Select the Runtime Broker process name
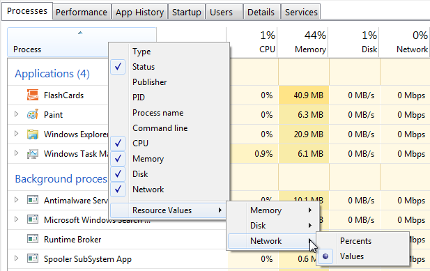 click(x=72, y=240)
